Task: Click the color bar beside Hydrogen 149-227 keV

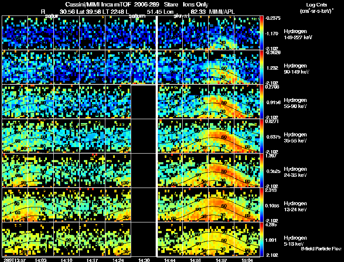Action: pos(261,33)
